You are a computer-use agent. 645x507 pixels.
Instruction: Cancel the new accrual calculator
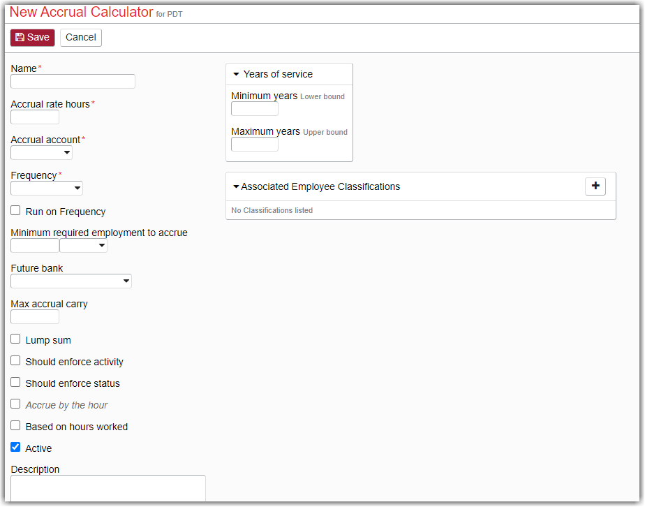tap(81, 38)
